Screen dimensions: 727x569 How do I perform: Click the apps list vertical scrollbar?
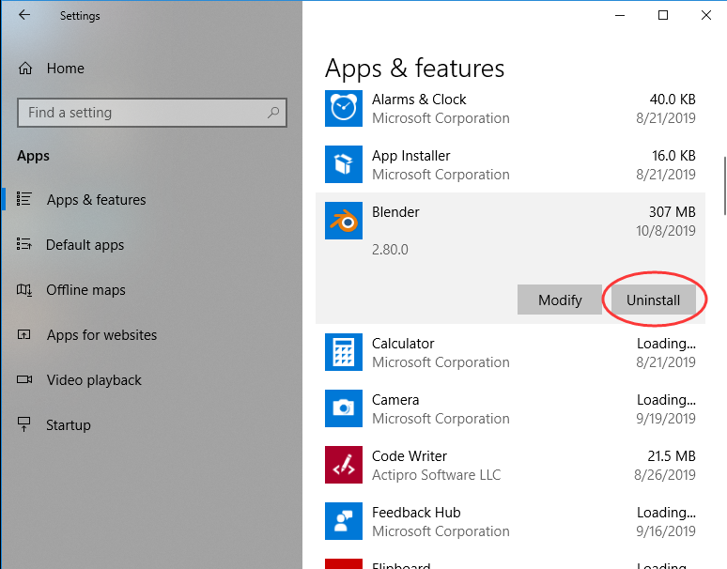point(724,186)
